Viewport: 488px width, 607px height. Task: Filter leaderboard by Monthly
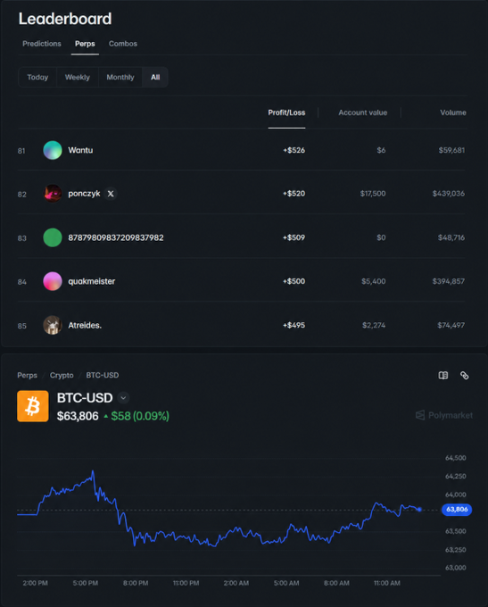coord(120,77)
